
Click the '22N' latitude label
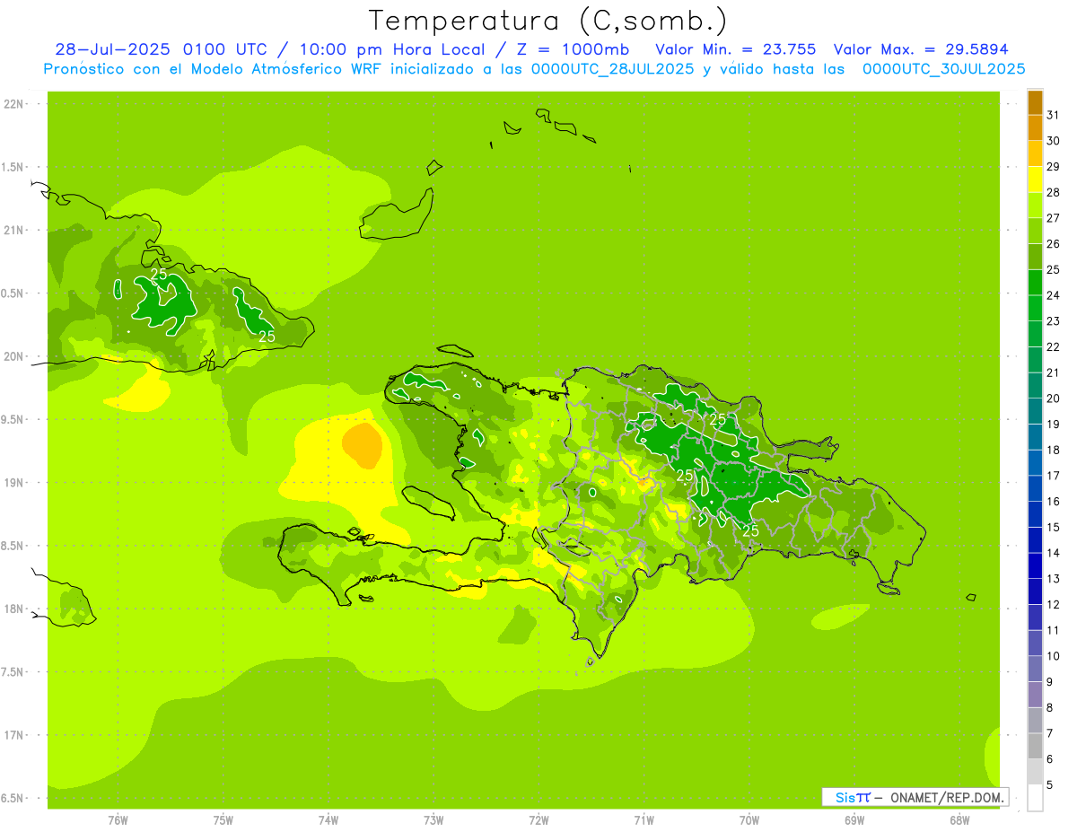(13, 104)
